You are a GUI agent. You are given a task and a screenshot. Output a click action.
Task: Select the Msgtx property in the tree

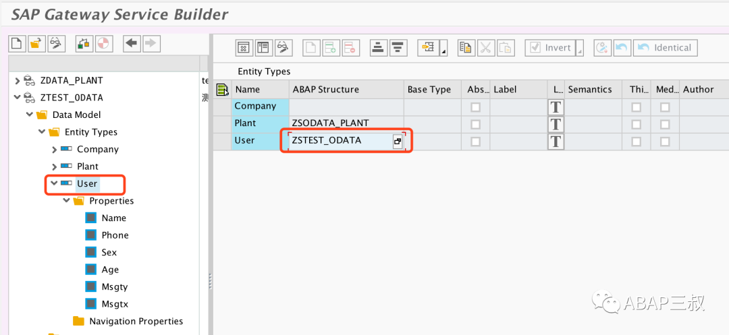coord(115,305)
